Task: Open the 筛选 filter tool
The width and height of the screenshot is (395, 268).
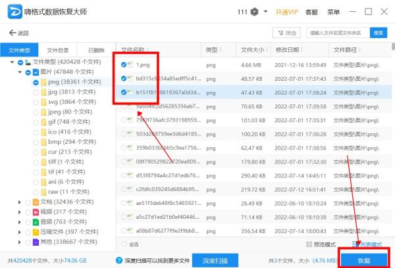Action: pos(287,33)
